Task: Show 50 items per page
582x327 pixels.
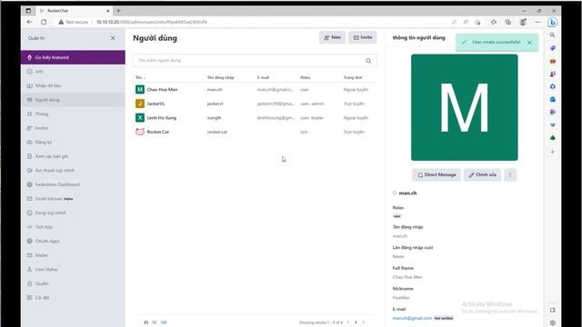Action: 155,322
